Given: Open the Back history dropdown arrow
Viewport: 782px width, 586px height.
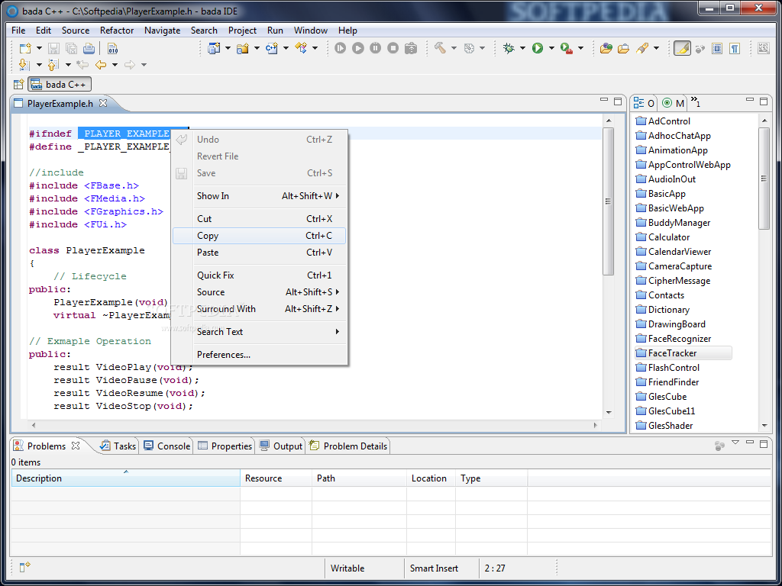Looking at the screenshot, I should coord(115,65).
